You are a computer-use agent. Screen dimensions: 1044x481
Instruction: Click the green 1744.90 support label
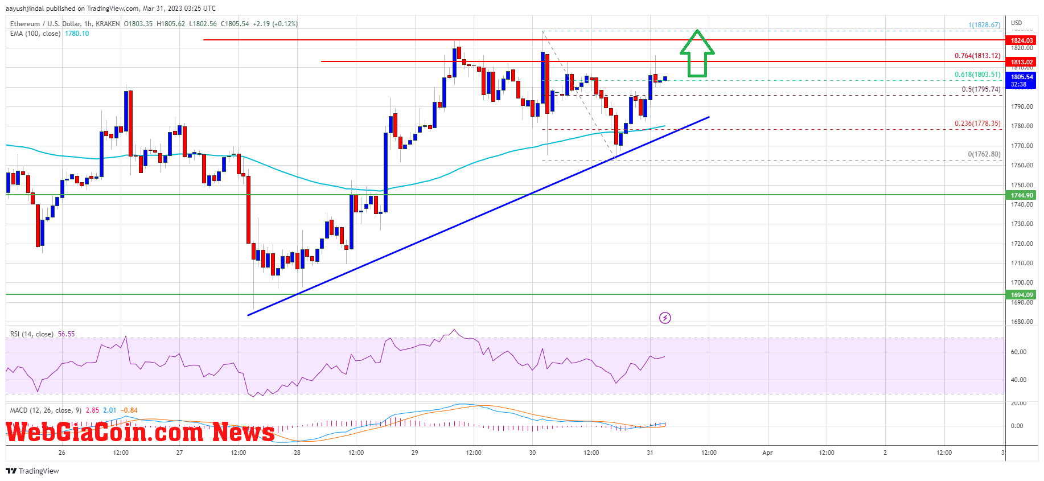tap(1022, 195)
